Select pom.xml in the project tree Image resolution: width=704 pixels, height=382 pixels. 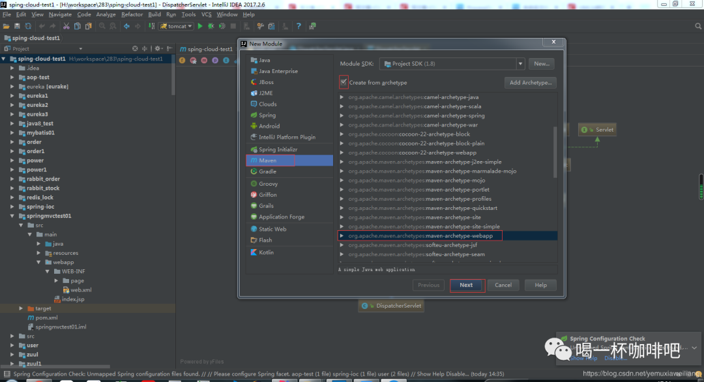point(46,317)
